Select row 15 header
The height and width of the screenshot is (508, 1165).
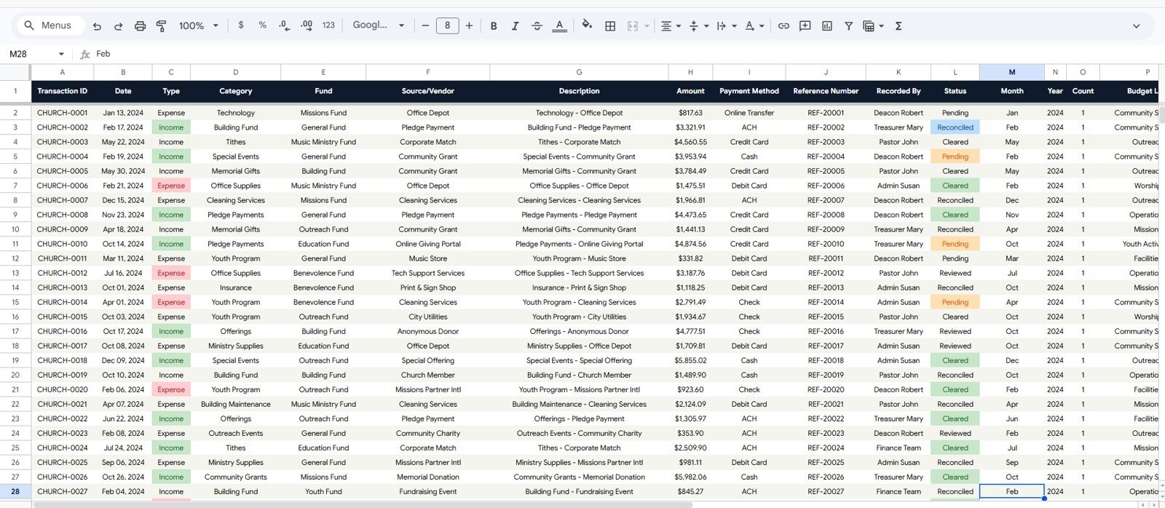click(15, 302)
